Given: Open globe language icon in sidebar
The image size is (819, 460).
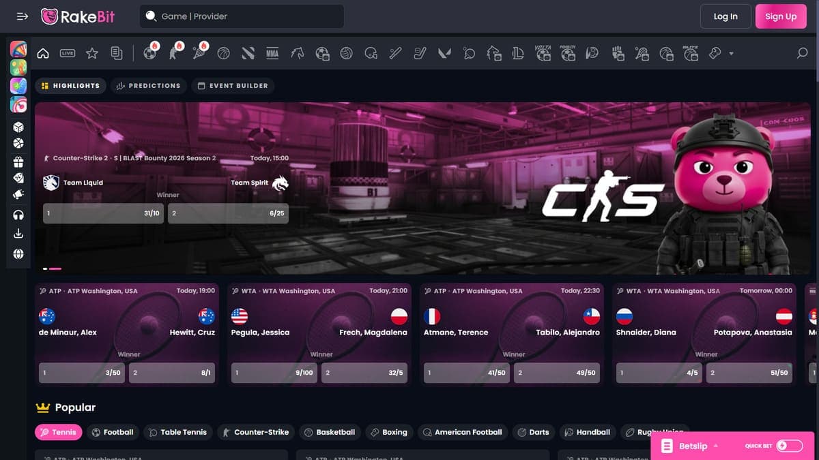Looking at the screenshot, I should pyautogui.click(x=18, y=254).
